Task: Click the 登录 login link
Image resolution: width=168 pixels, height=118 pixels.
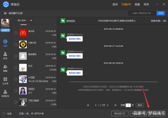Action: pyautogui.click(x=115, y=4)
